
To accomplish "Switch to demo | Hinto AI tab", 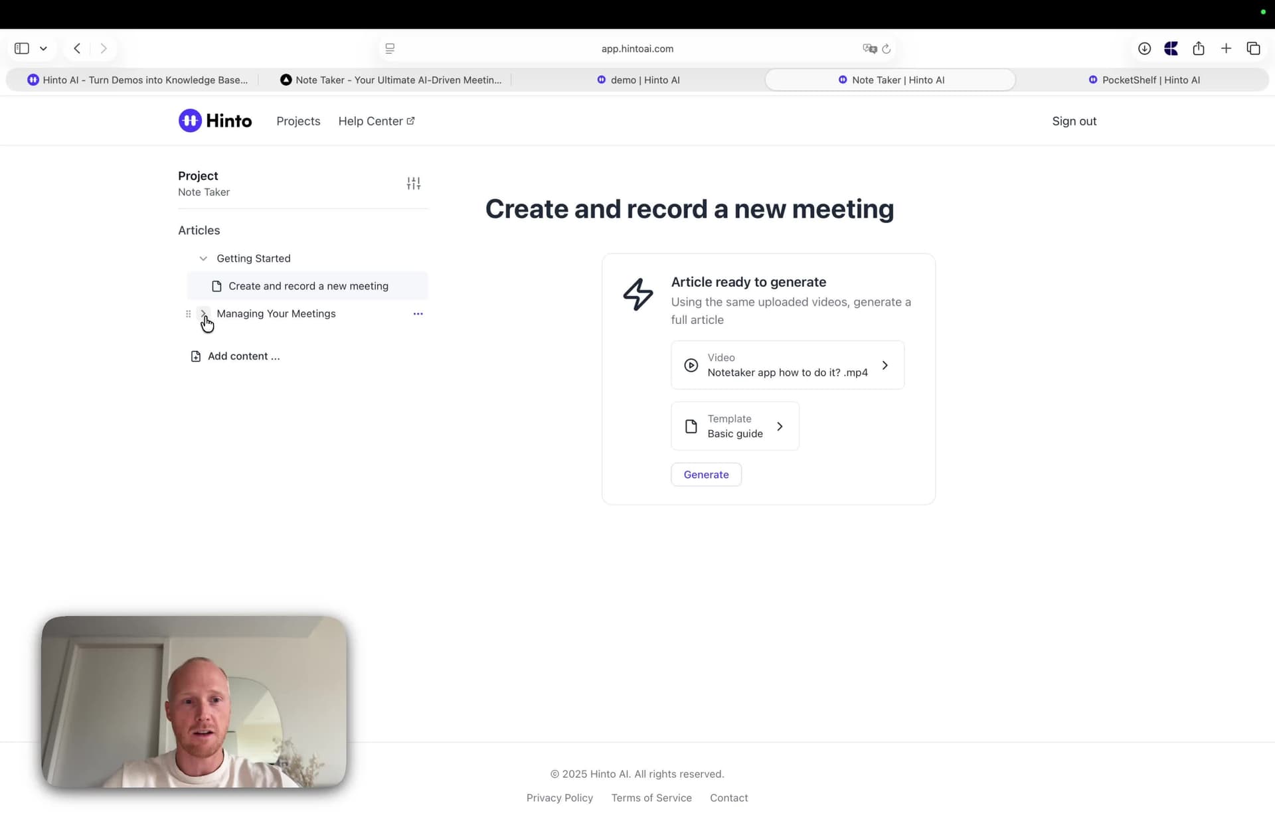I will [637, 80].
